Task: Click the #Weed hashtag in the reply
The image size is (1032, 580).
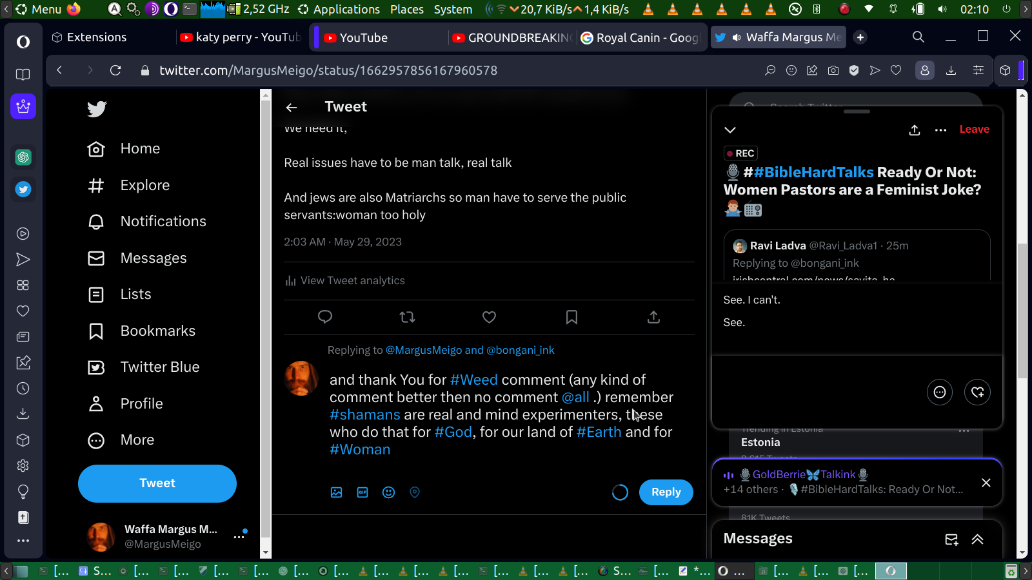Action: pos(474,380)
